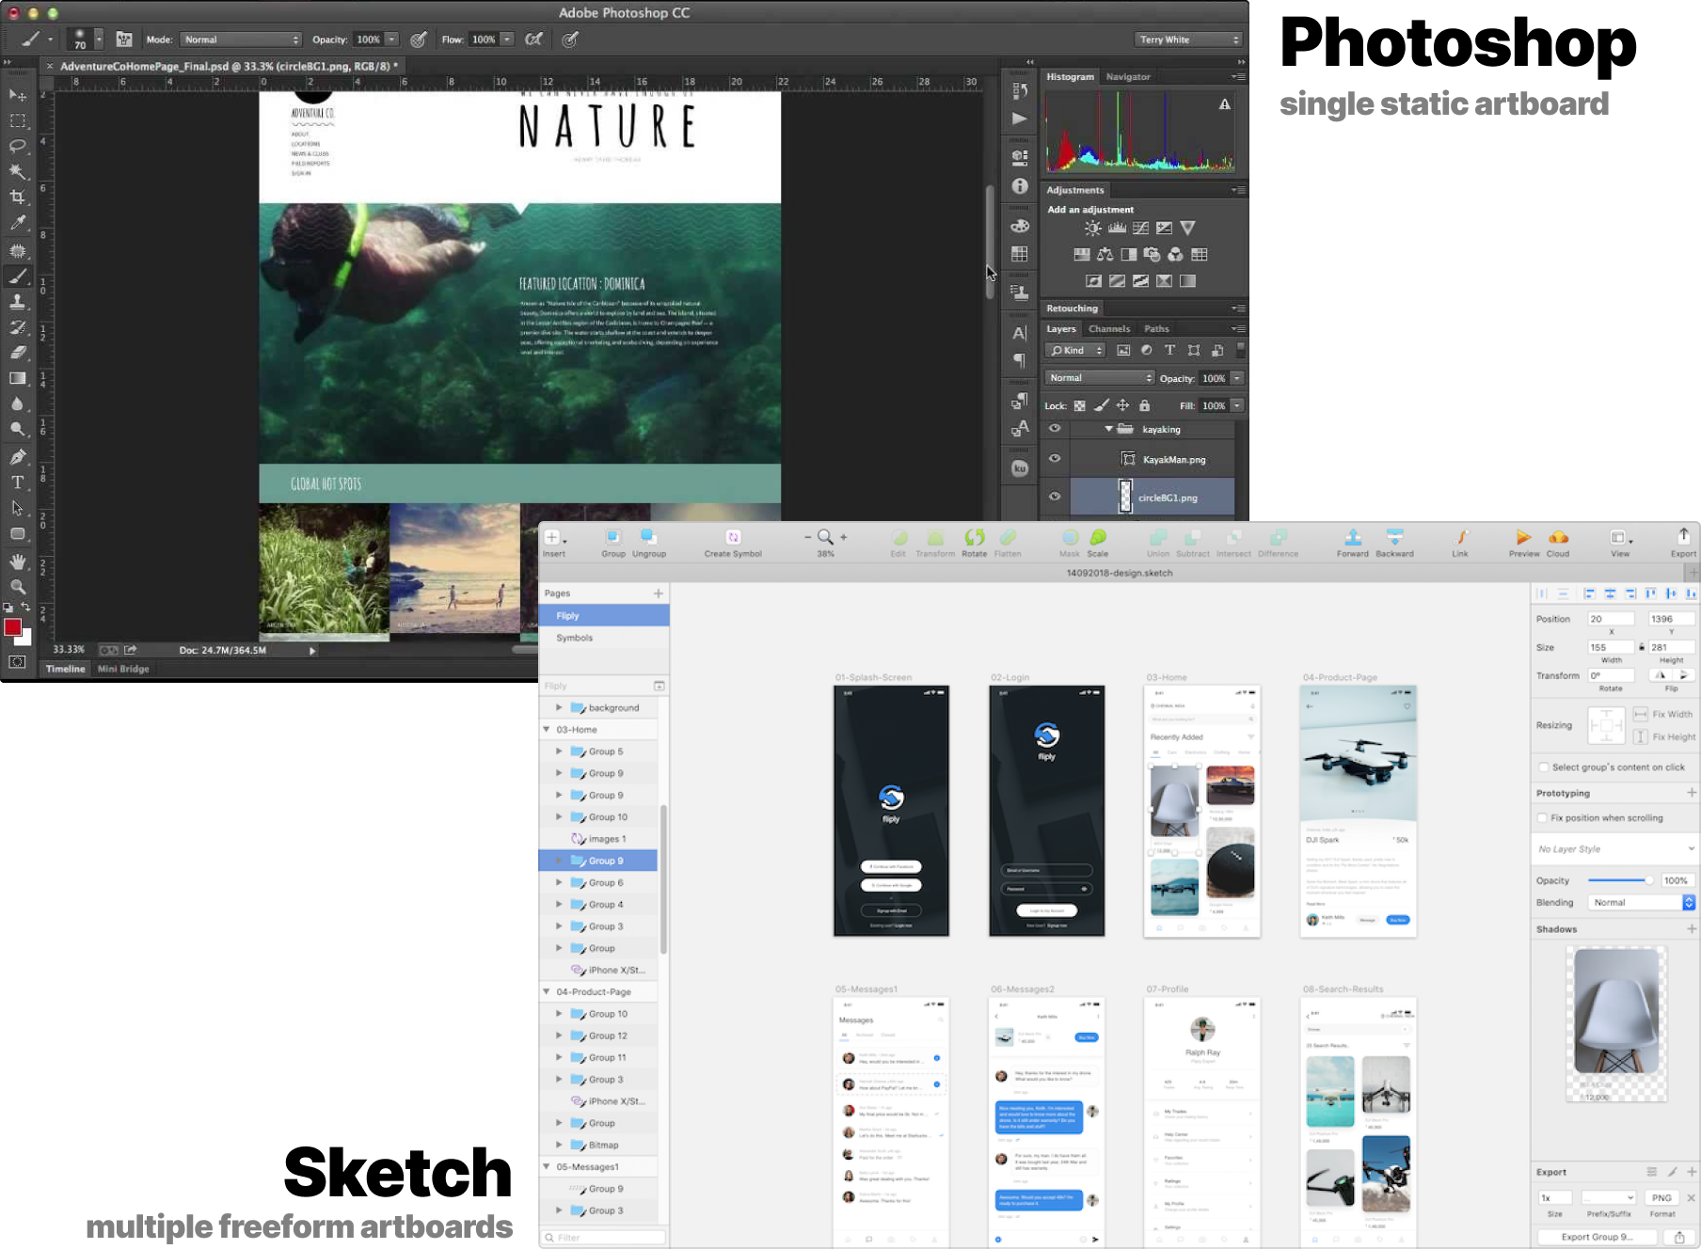Open the Blending mode dropdown in Sketch
Image resolution: width=1701 pixels, height=1249 pixels.
coord(1642,903)
